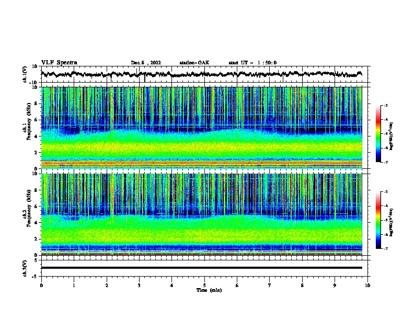Click the ch.2 spectrogram color bar
414x320 pixels.
coord(378,220)
